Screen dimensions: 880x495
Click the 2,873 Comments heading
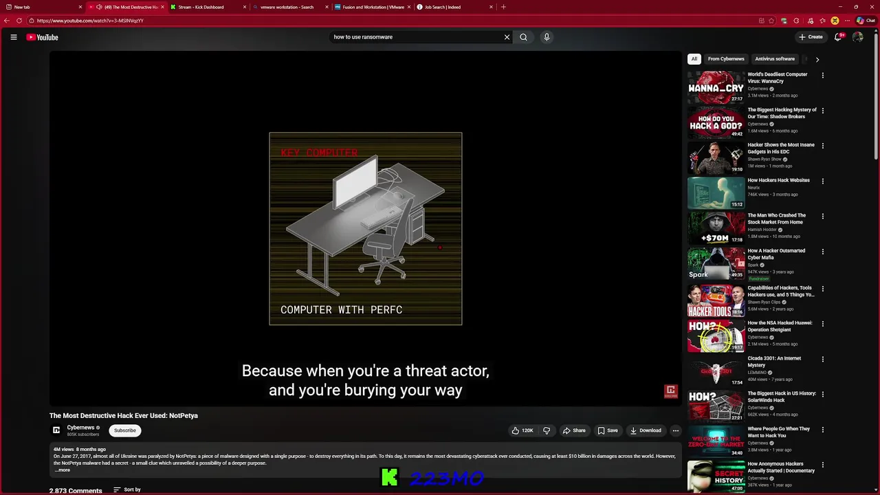click(x=76, y=490)
